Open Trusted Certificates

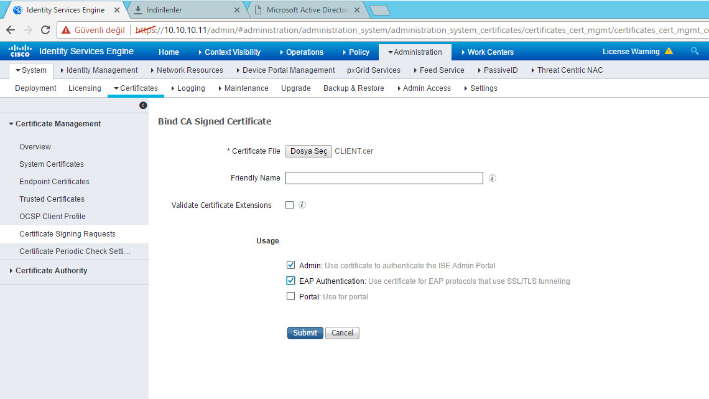52,199
